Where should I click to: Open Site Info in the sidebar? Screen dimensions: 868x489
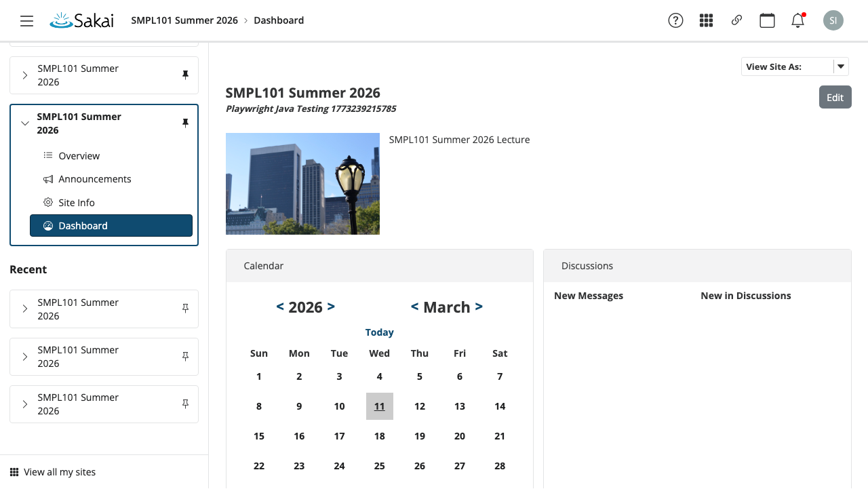pyautogui.click(x=77, y=203)
